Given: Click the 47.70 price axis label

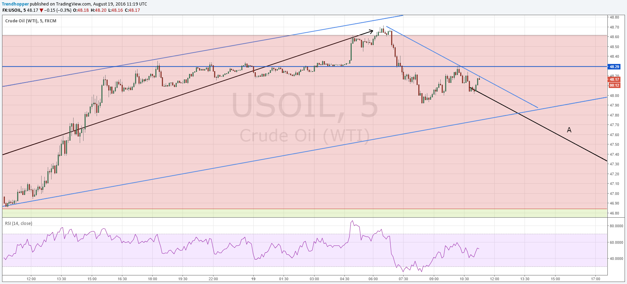Looking at the screenshot, I should point(614,125).
